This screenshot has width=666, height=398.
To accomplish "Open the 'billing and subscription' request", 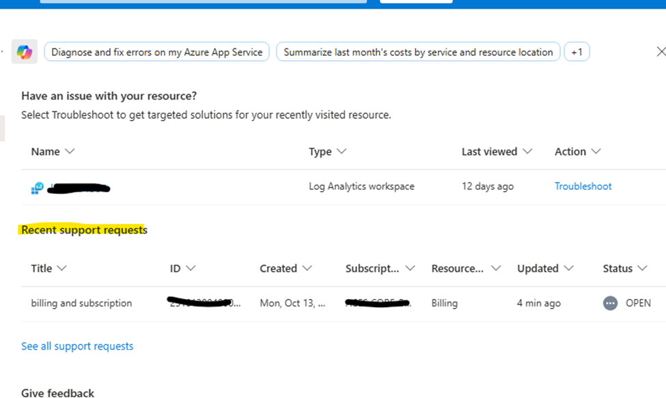I will 81,303.
